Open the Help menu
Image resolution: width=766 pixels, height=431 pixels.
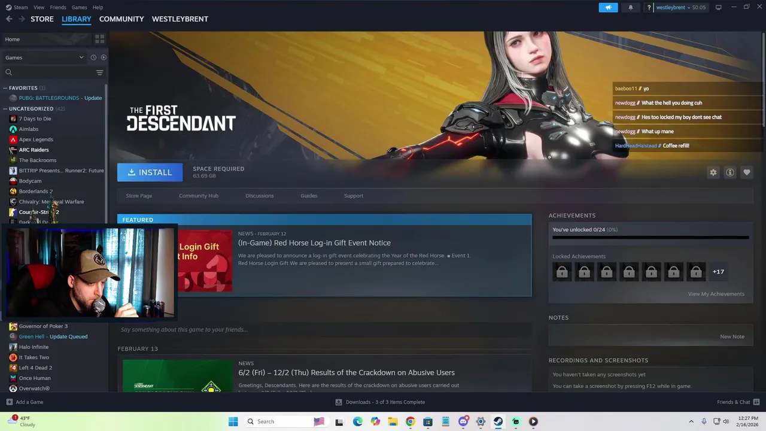click(x=98, y=7)
